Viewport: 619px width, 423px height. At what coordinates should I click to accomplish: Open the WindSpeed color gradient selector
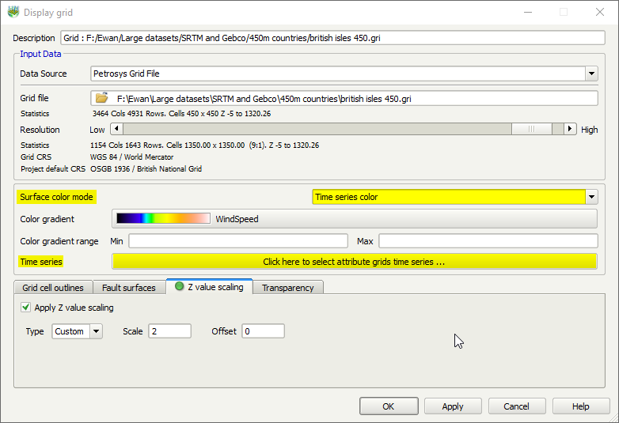354,219
